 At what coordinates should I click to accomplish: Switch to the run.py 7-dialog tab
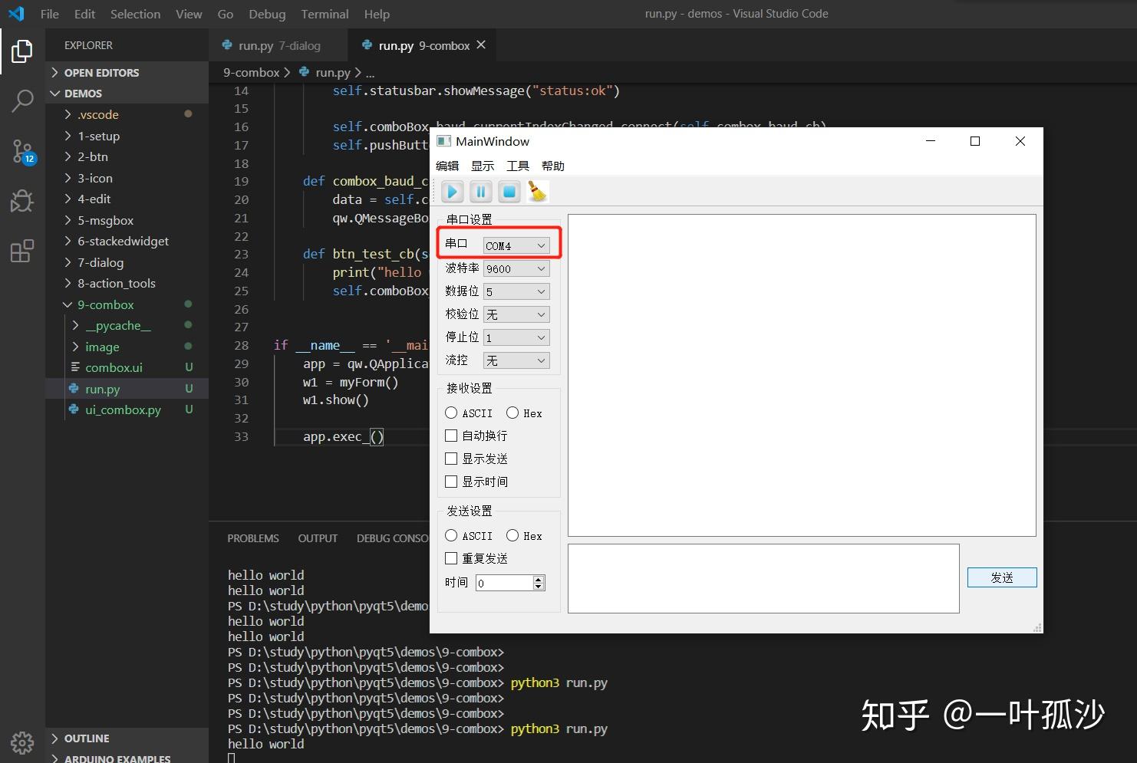pyautogui.click(x=273, y=45)
